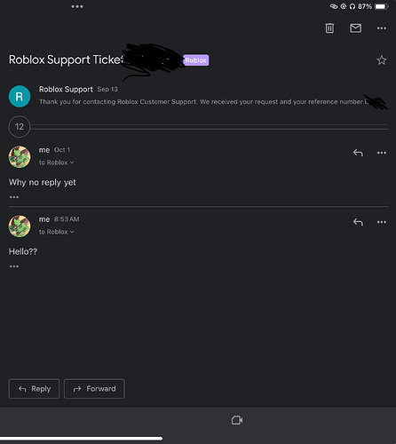Image resolution: width=396 pixels, height=444 pixels.
Task: Show trimmed content under "Hello??"
Action: [x=14, y=266]
